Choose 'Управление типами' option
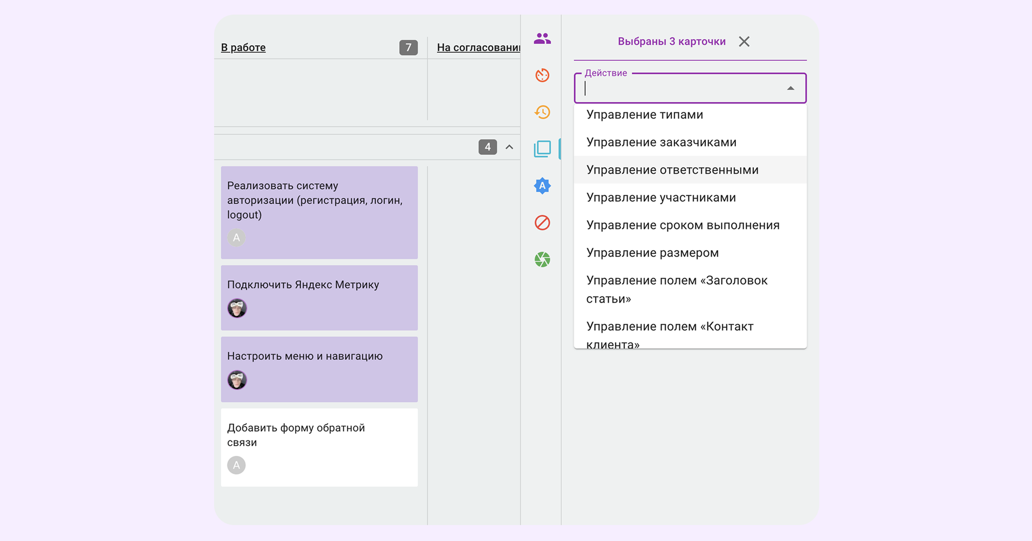 644,115
